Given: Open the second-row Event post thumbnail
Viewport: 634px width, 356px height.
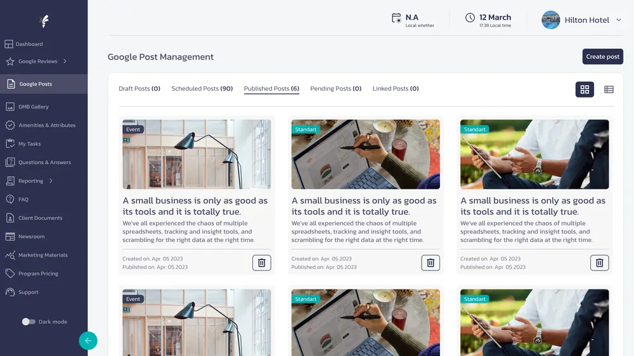Looking at the screenshot, I should click(197, 322).
